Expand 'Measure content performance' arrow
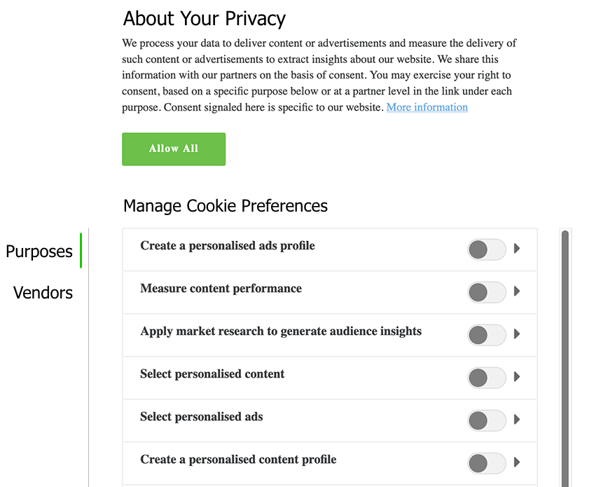 pyautogui.click(x=517, y=291)
